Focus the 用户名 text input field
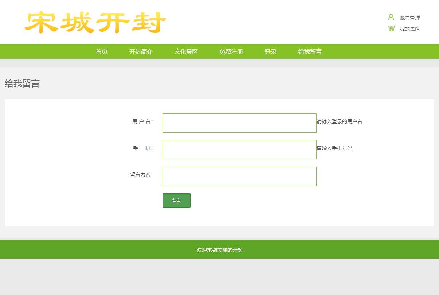Image resolution: width=439 pixels, height=295 pixels. (x=239, y=123)
